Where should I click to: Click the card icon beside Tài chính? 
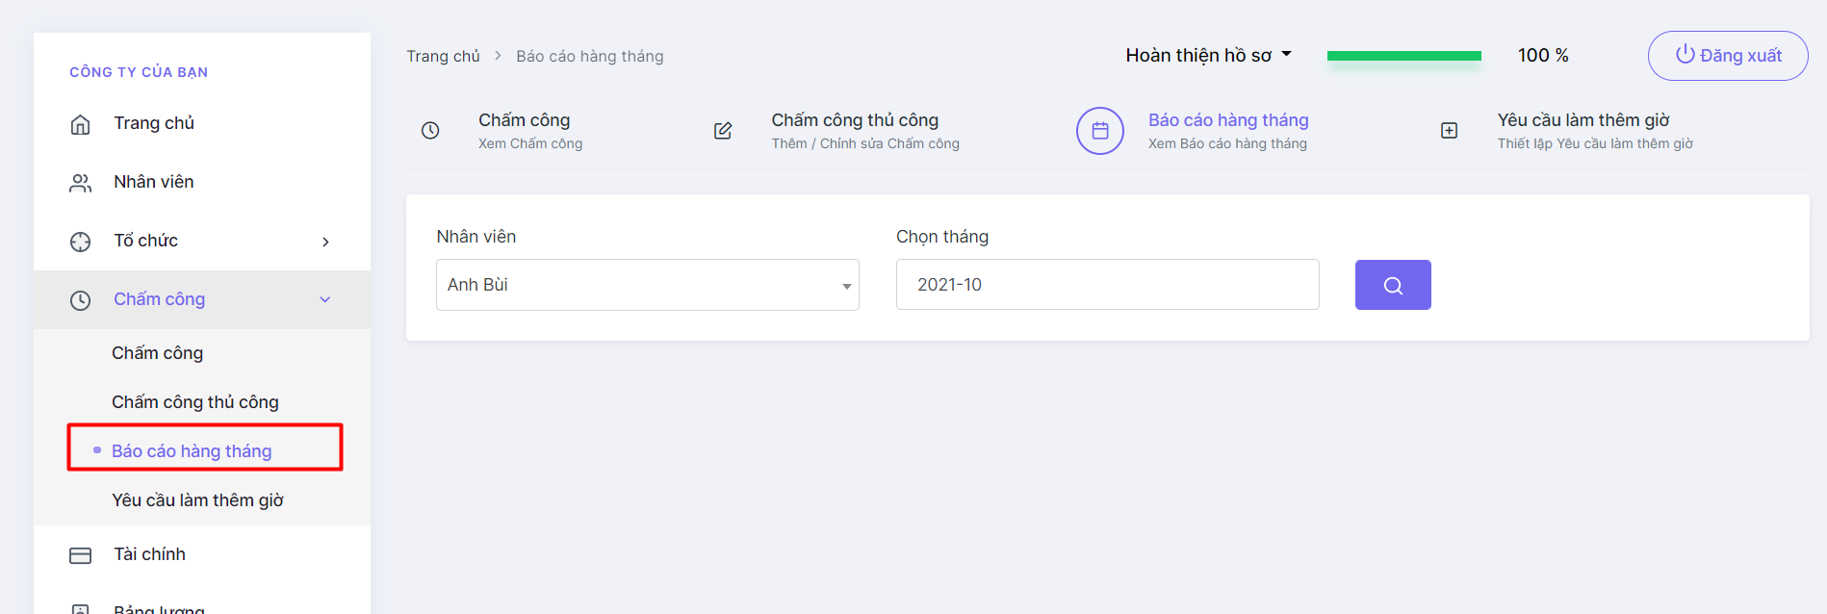coord(81,555)
